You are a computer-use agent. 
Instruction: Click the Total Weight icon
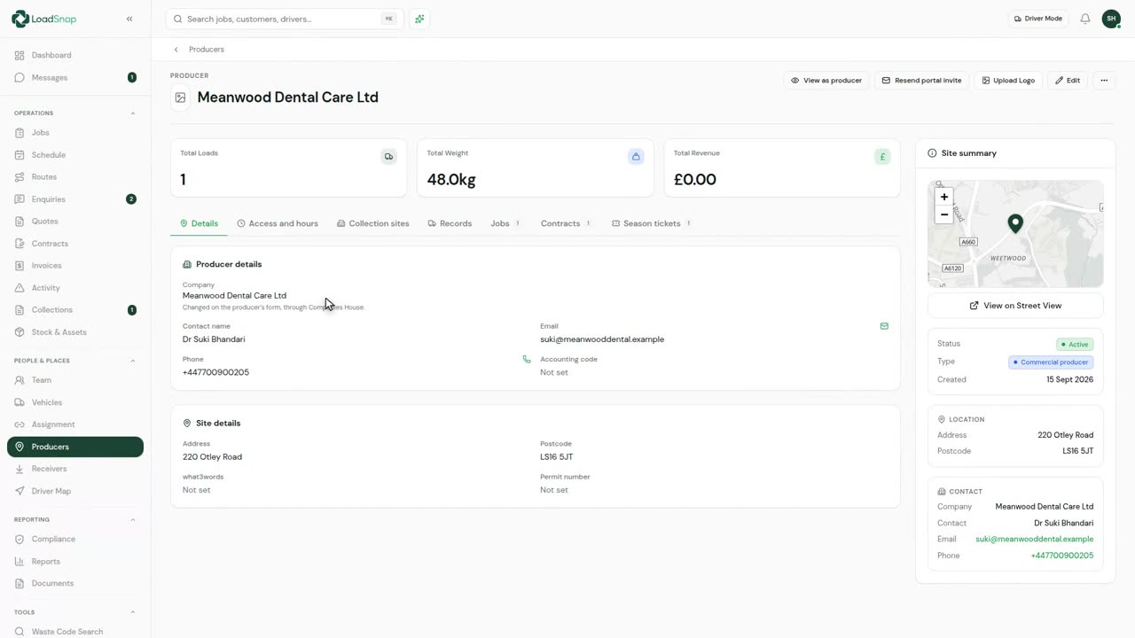pos(636,157)
